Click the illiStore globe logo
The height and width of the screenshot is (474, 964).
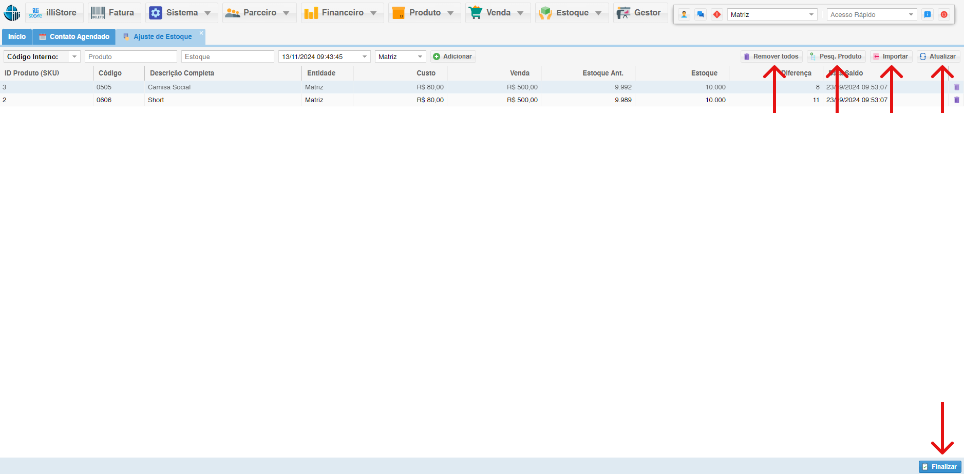[12, 13]
